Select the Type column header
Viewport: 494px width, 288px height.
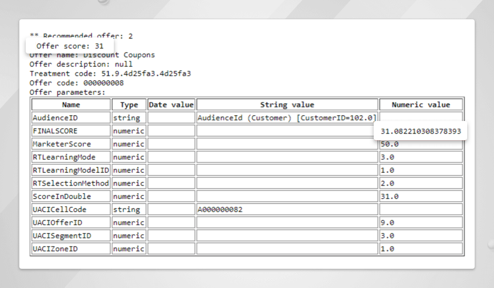[x=129, y=104]
